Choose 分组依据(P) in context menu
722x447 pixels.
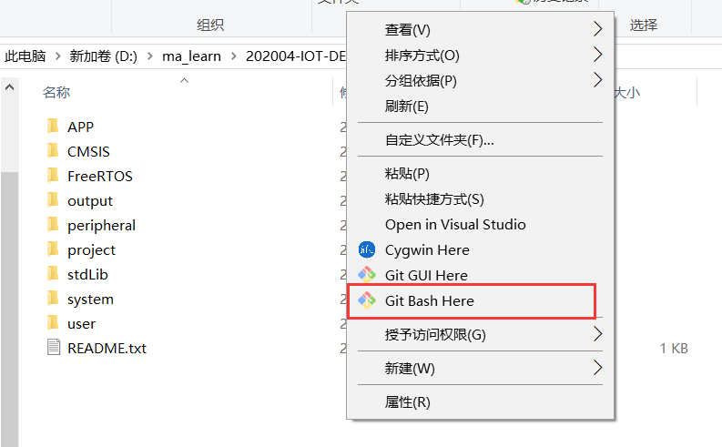point(480,80)
